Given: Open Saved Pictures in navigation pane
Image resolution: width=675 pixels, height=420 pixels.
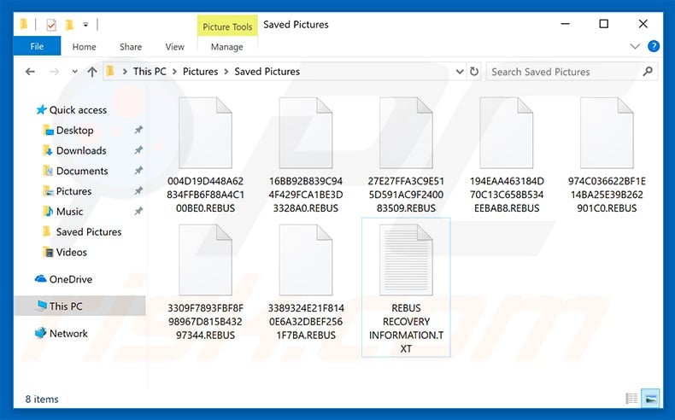Looking at the screenshot, I should point(82,231).
